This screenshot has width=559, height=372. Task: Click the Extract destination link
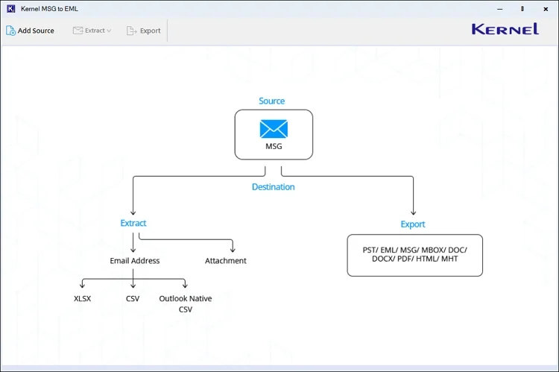[x=133, y=223]
